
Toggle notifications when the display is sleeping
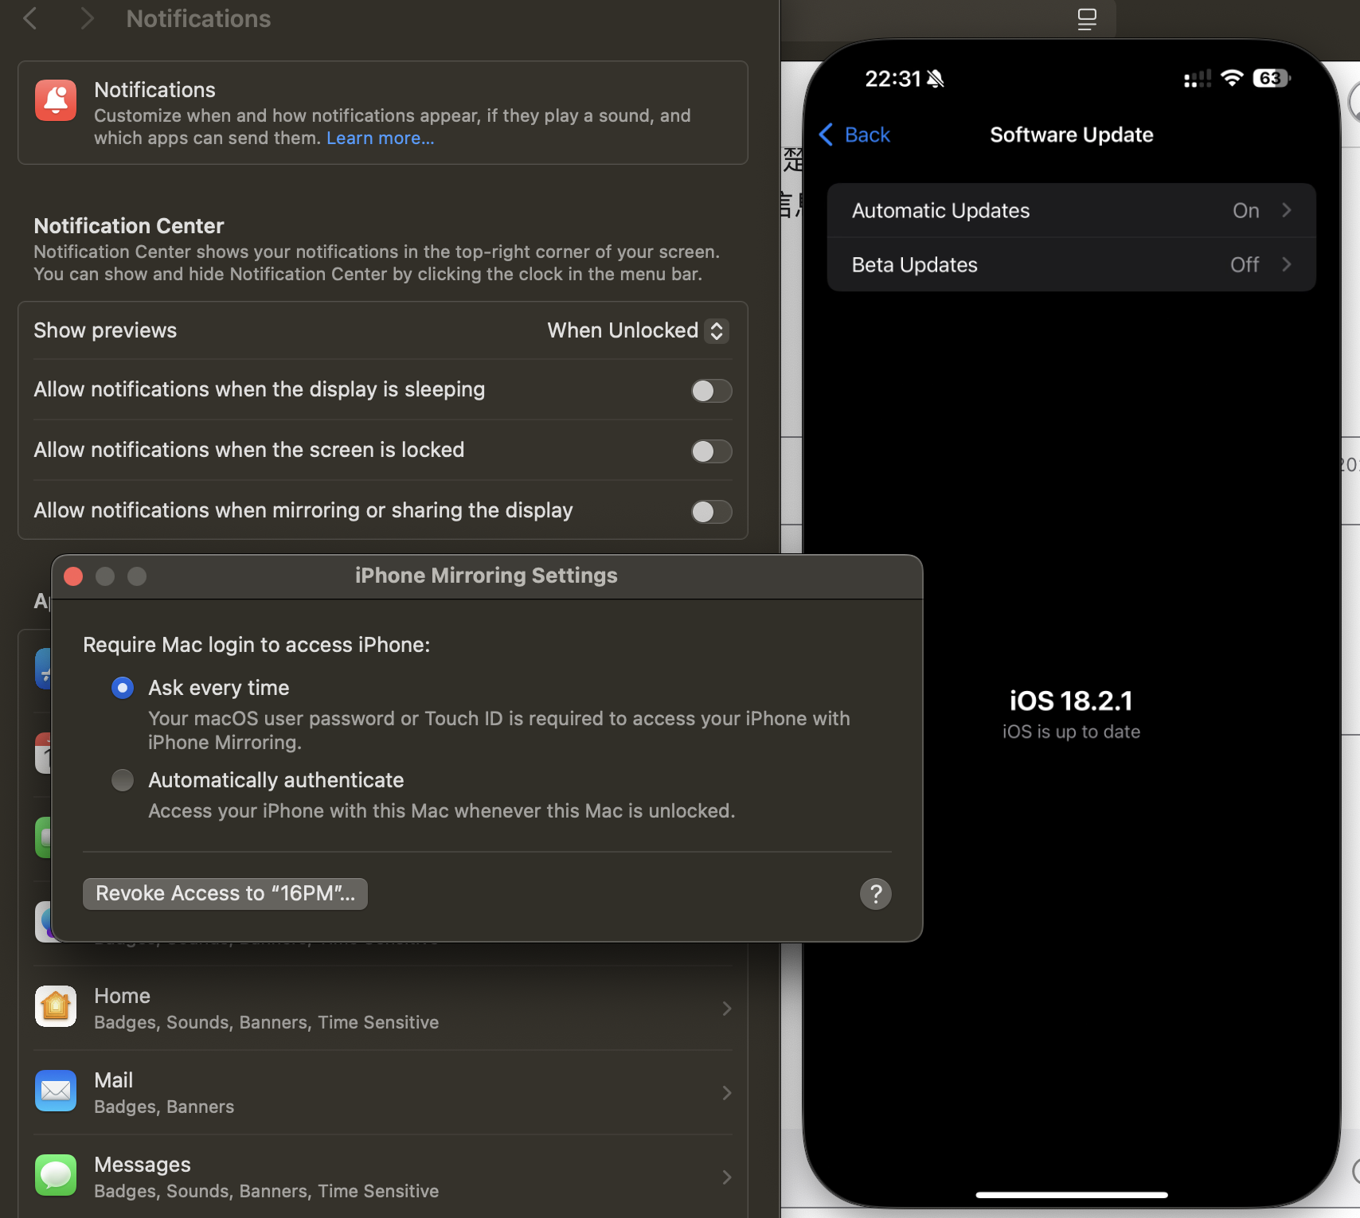711,391
